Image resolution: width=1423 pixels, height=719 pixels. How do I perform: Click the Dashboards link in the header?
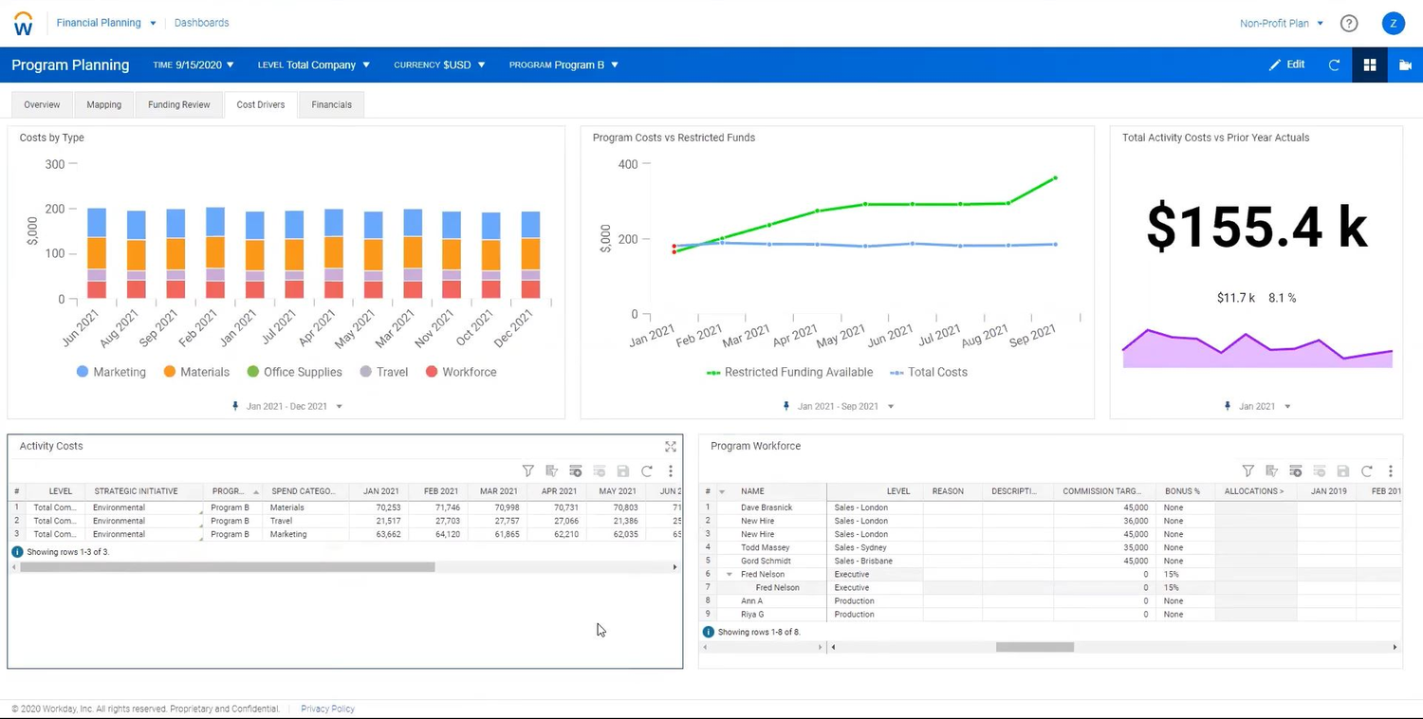click(201, 23)
